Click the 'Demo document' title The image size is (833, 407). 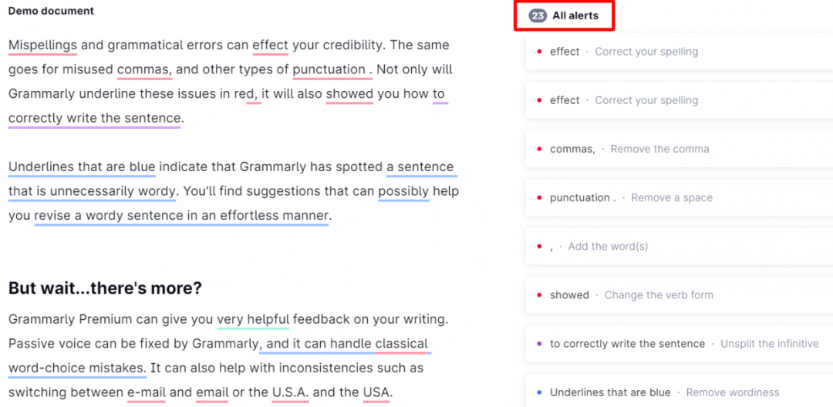pos(51,12)
